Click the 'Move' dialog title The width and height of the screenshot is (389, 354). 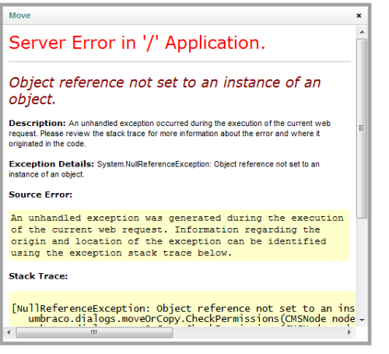(19, 16)
